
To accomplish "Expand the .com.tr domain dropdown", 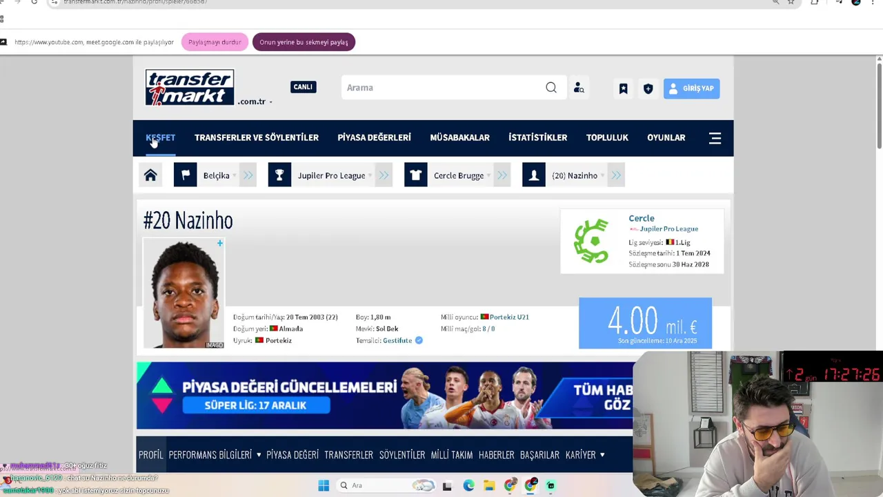I will pos(270,102).
